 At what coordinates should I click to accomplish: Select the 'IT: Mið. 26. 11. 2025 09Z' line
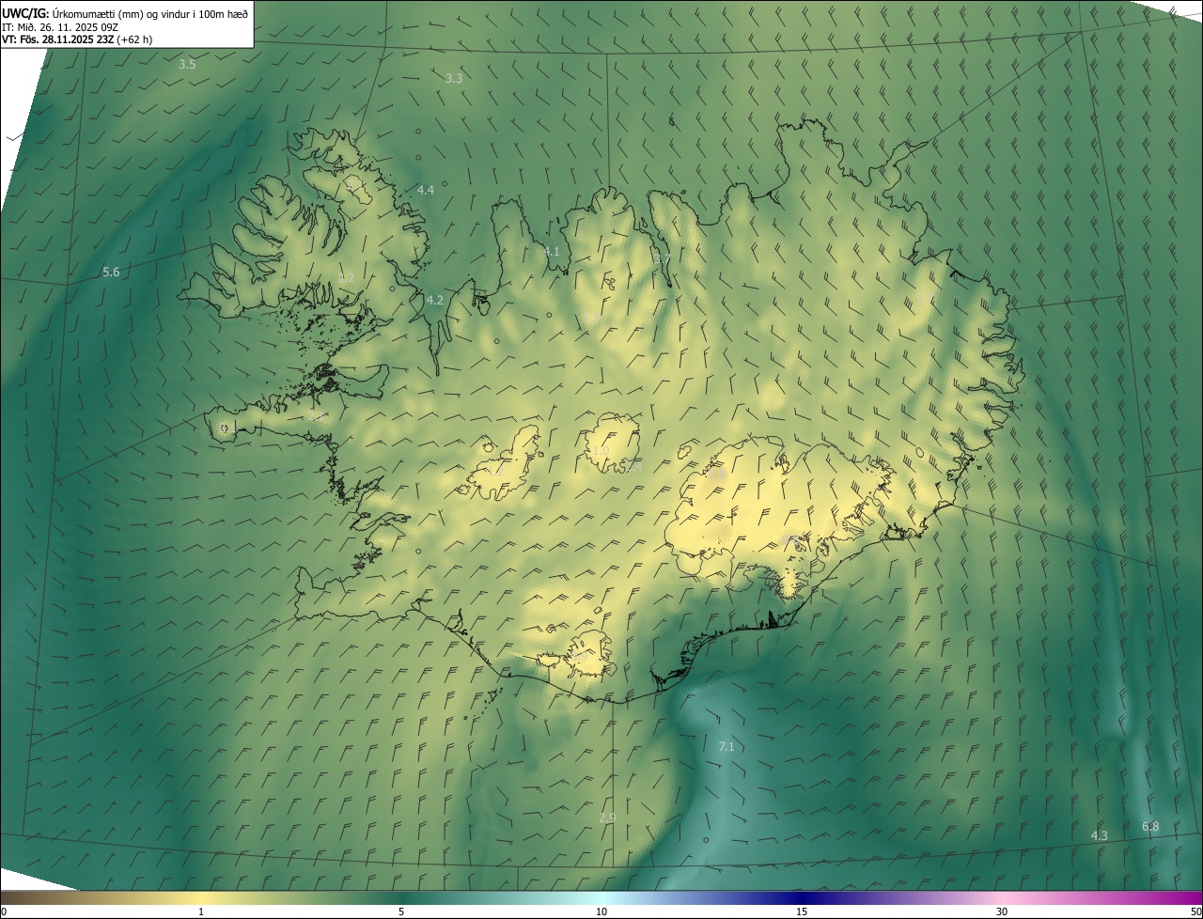60,26
